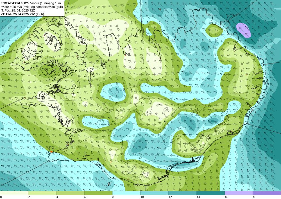This screenshot has height=199, width=281.
Task: Click the legend tick label '8'
Action: [x=114, y=197]
